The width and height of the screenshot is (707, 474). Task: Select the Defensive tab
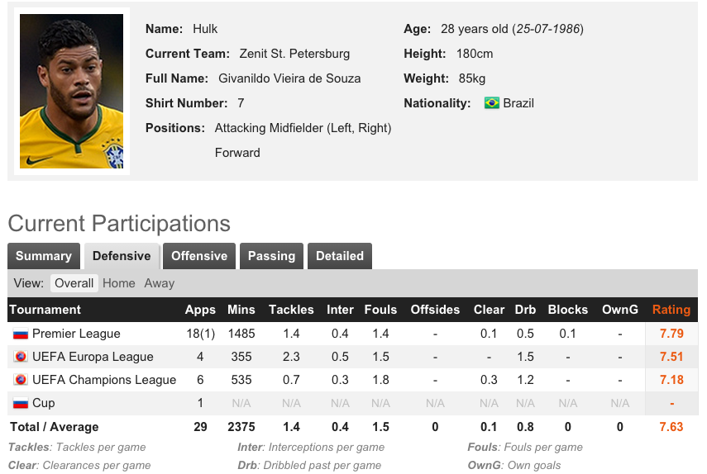122,256
